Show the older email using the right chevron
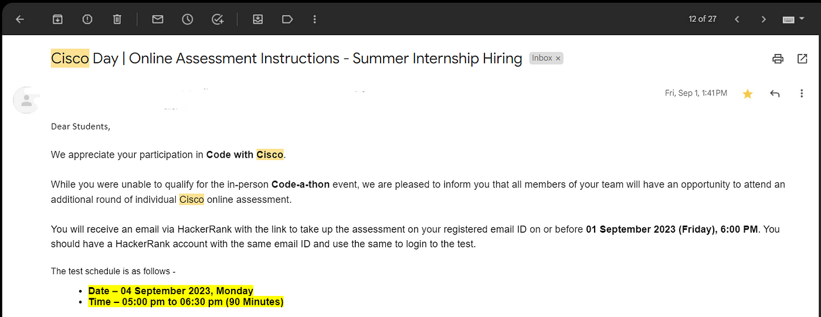The width and height of the screenshot is (821, 317). click(x=764, y=19)
